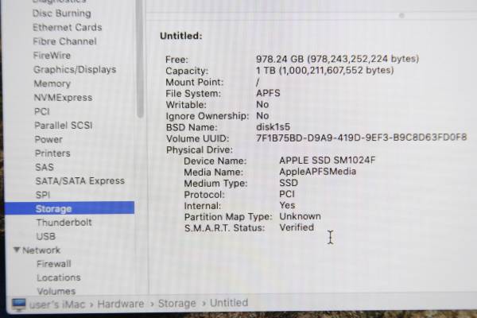Click the Capacity value 1 TB
The height and width of the screenshot is (318, 477).
pyautogui.click(x=325, y=70)
